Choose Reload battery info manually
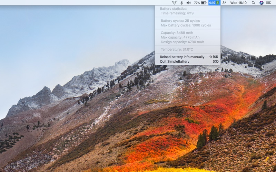276x172 pixels. pos(188,57)
